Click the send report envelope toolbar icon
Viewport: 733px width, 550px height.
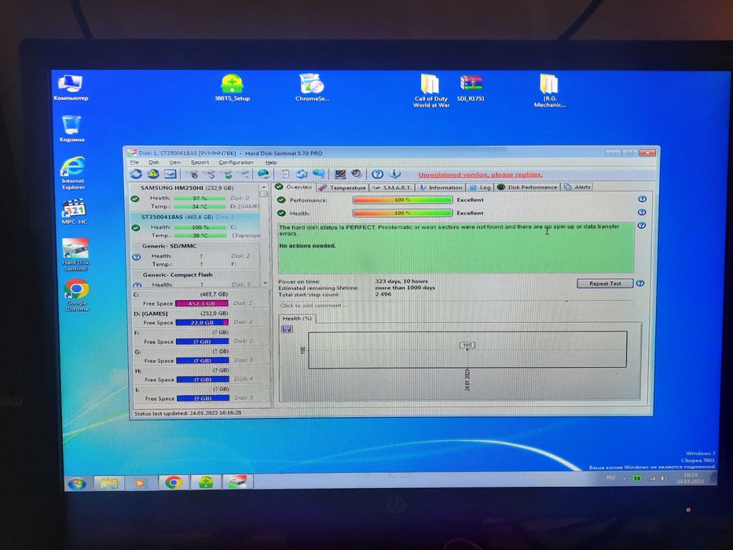(x=170, y=174)
